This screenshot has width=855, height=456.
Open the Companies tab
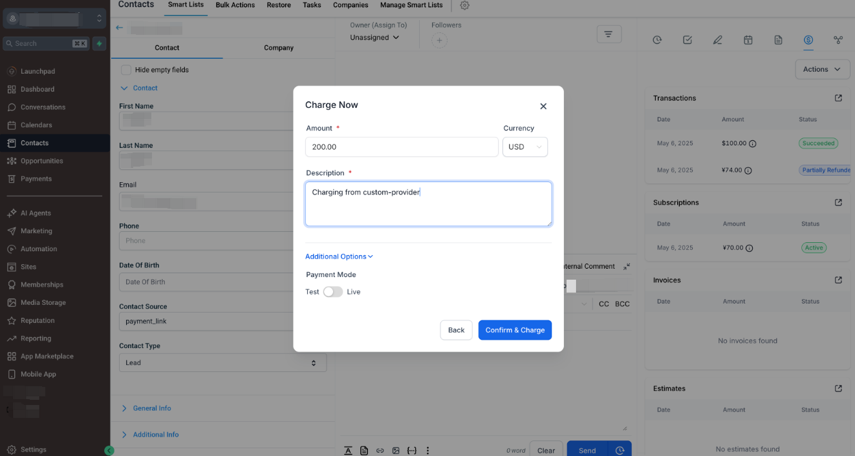point(351,5)
